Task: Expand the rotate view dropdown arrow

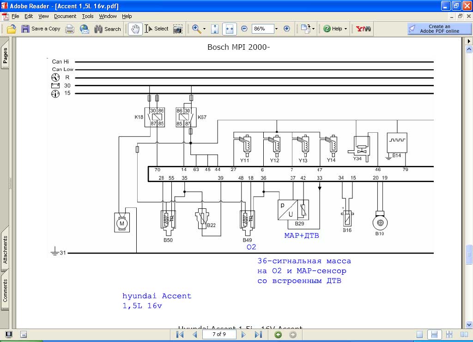Action: pos(314,29)
